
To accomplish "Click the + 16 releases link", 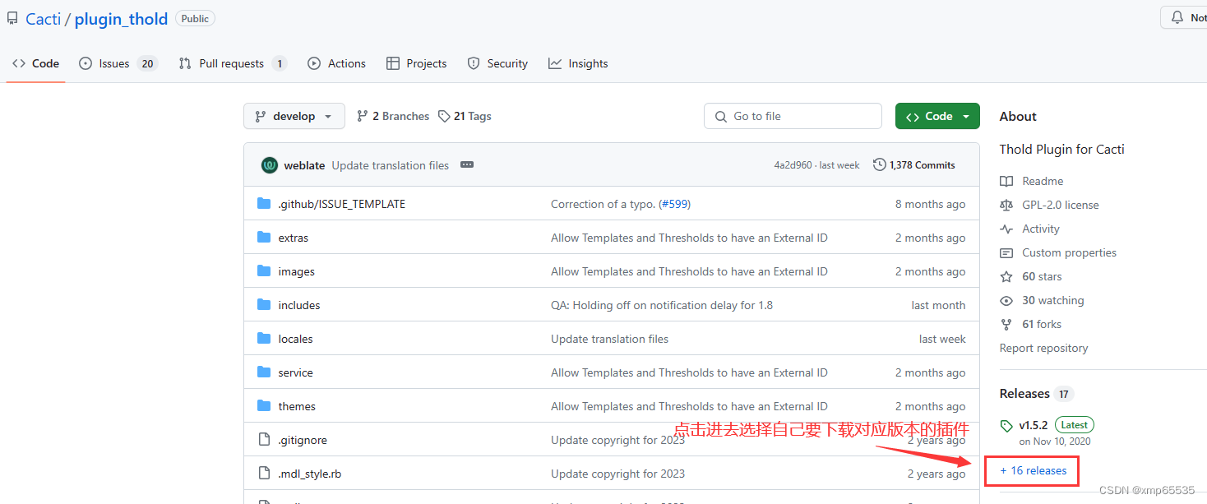I will tap(1034, 470).
